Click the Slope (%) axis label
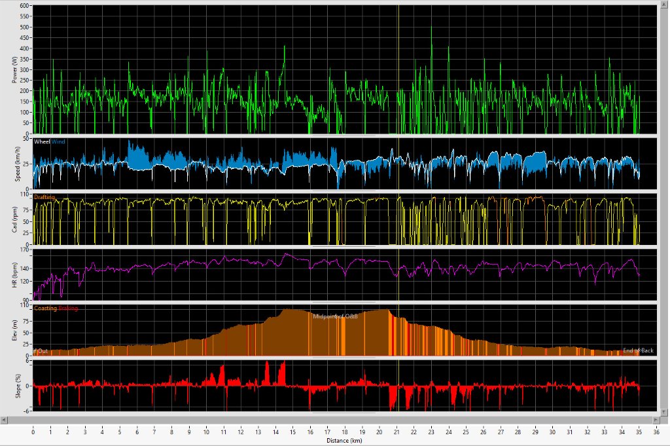The width and height of the screenshot is (670, 446). click(x=14, y=385)
